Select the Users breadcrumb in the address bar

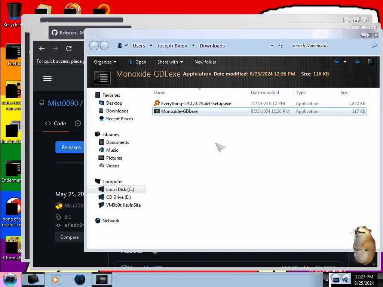coord(139,46)
